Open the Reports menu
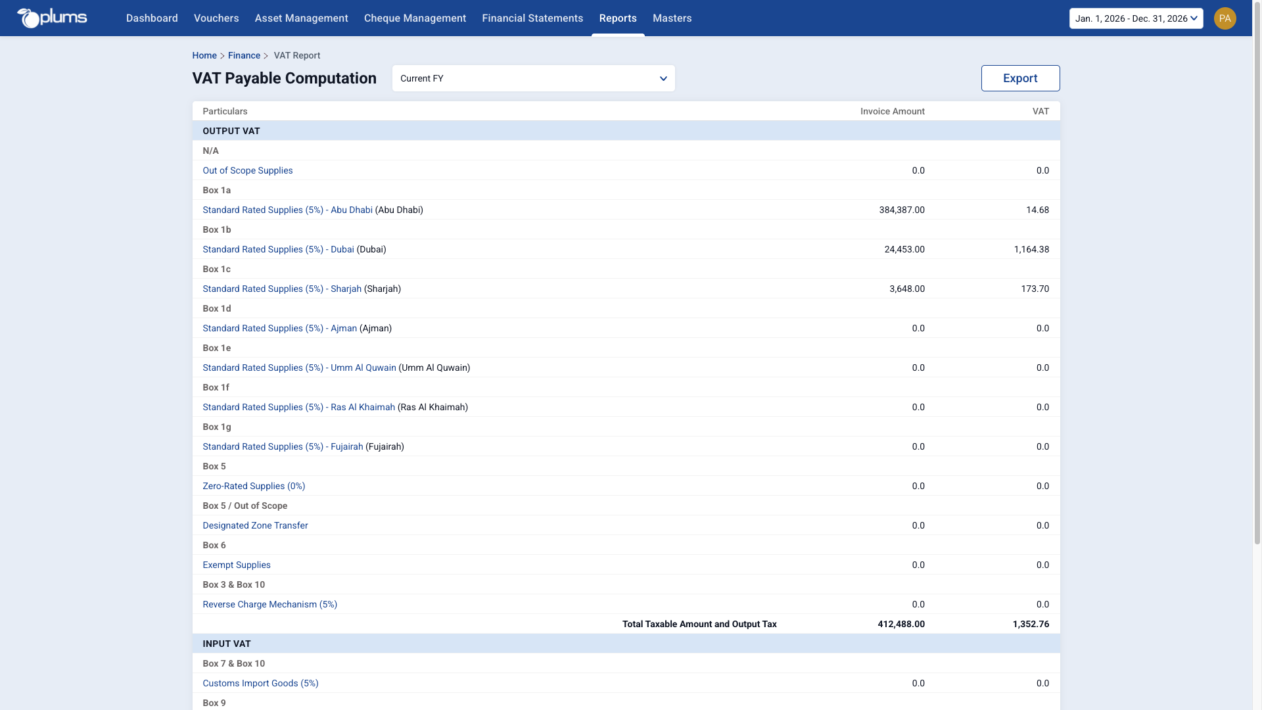The width and height of the screenshot is (1262, 710). pos(618,18)
